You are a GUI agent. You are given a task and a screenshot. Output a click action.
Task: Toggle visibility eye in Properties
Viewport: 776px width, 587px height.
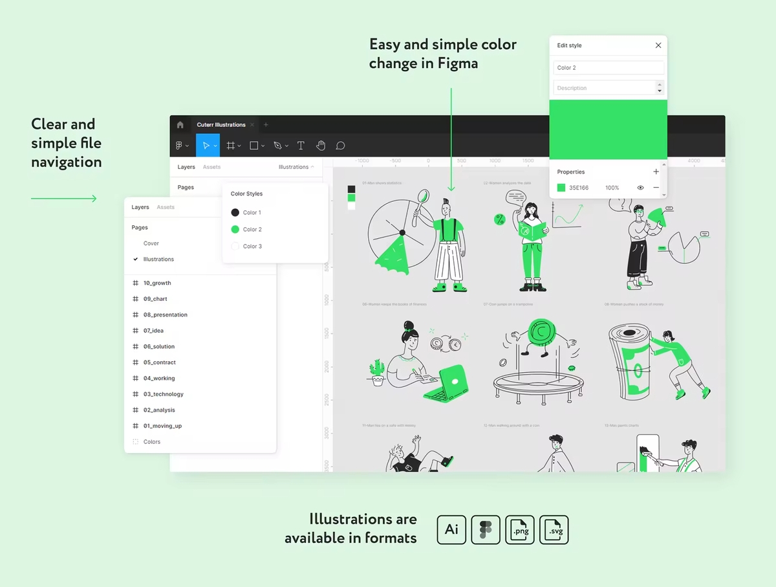click(640, 188)
